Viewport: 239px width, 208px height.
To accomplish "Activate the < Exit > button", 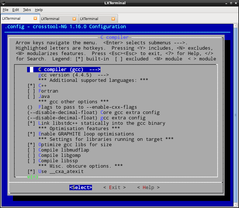I will point(115,187).
